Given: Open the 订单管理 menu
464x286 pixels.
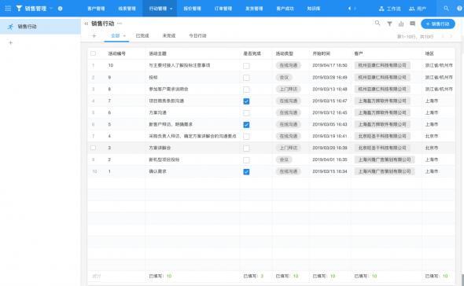Looking at the screenshot, I should click(223, 9).
